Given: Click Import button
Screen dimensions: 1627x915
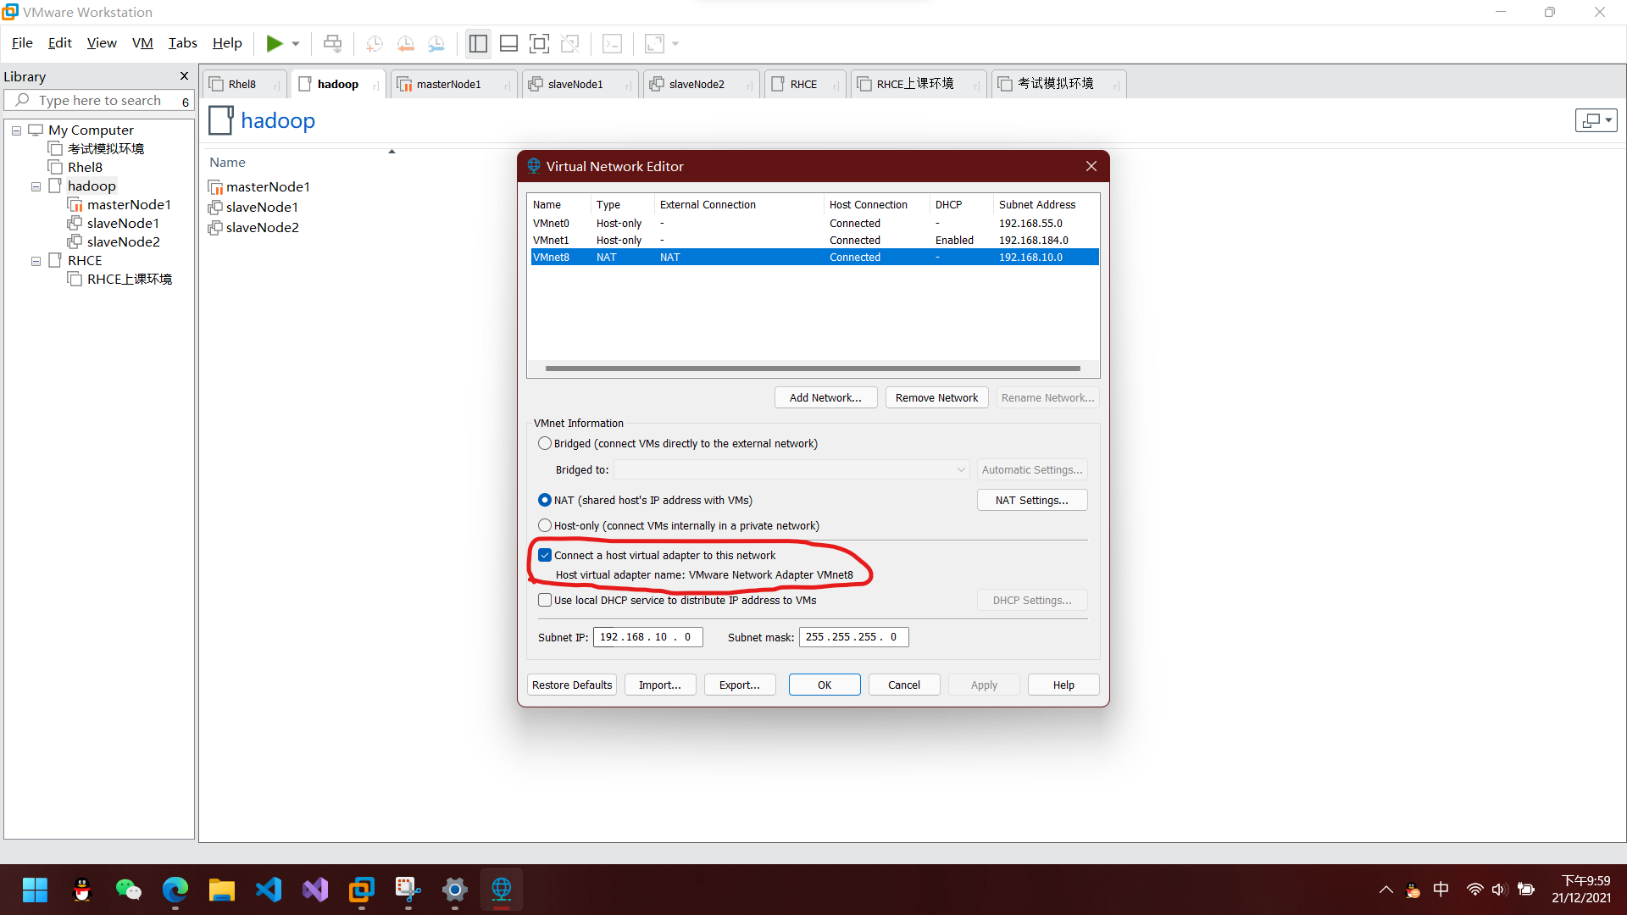Looking at the screenshot, I should (660, 685).
